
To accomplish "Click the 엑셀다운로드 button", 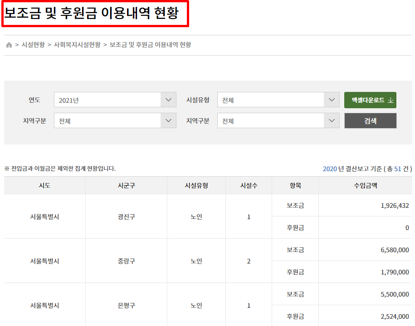I will point(370,100).
